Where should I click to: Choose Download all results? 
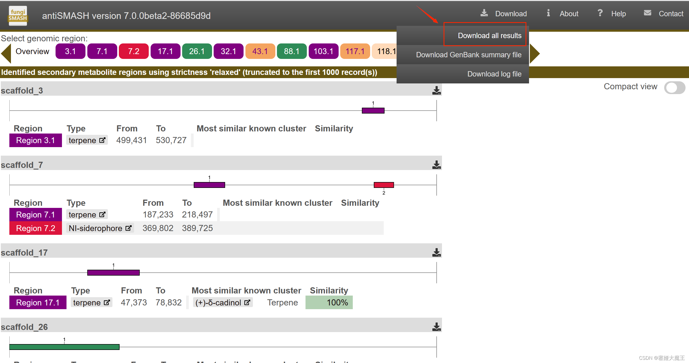(x=489, y=35)
